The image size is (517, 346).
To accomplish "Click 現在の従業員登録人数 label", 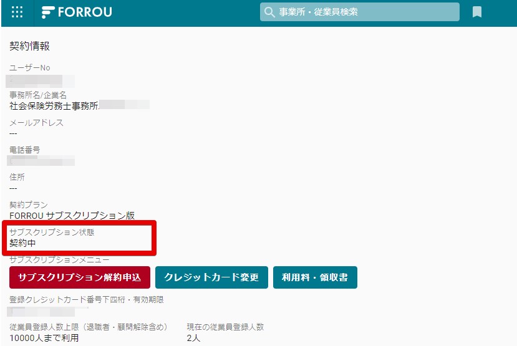I will (x=225, y=327).
